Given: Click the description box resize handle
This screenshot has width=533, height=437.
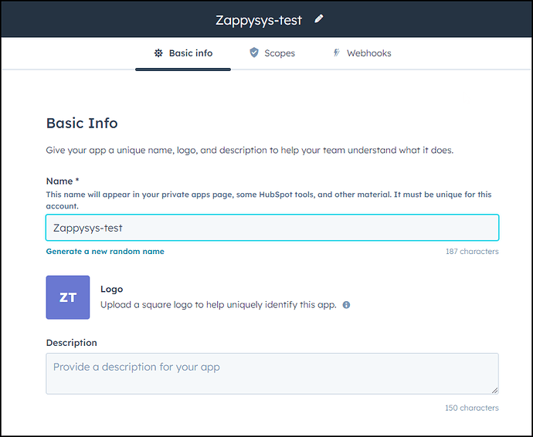Looking at the screenshot, I should click(x=494, y=391).
